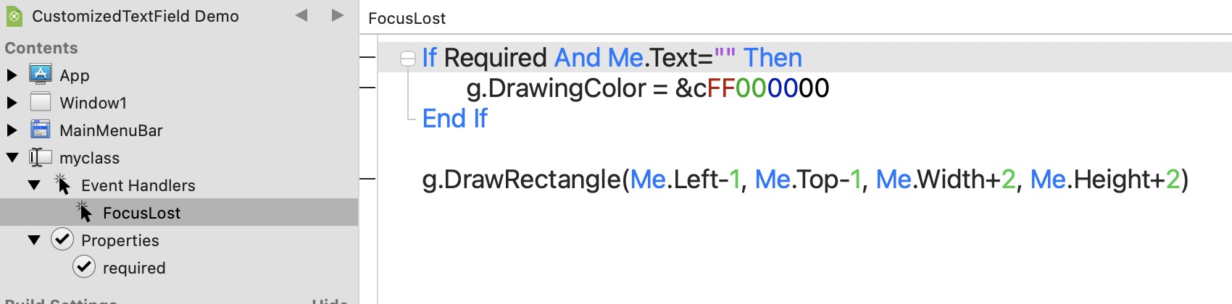Image resolution: width=1232 pixels, height=304 pixels.
Task: Click the required property checkmark icon
Action: 84,267
